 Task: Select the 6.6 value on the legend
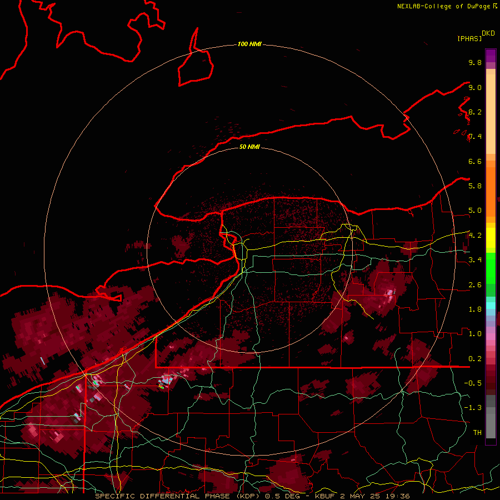475,161
